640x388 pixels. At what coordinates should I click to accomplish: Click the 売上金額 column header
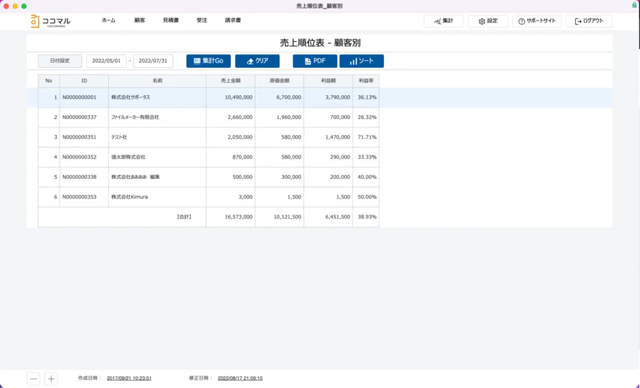(x=230, y=81)
